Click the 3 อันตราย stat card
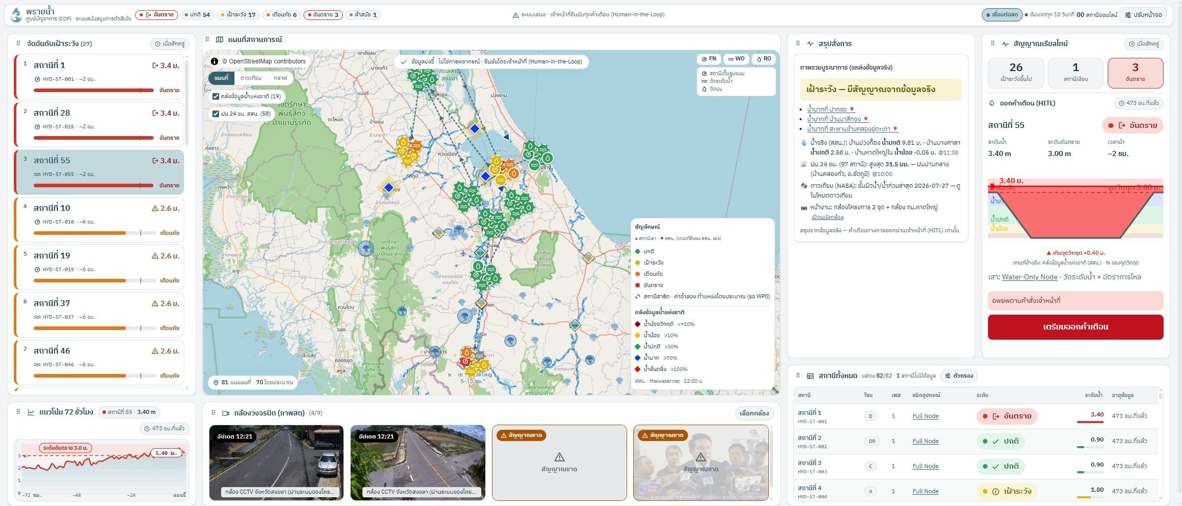Image resolution: width=1182 pixels, height=506 pixels. [x=1135, y=73]
